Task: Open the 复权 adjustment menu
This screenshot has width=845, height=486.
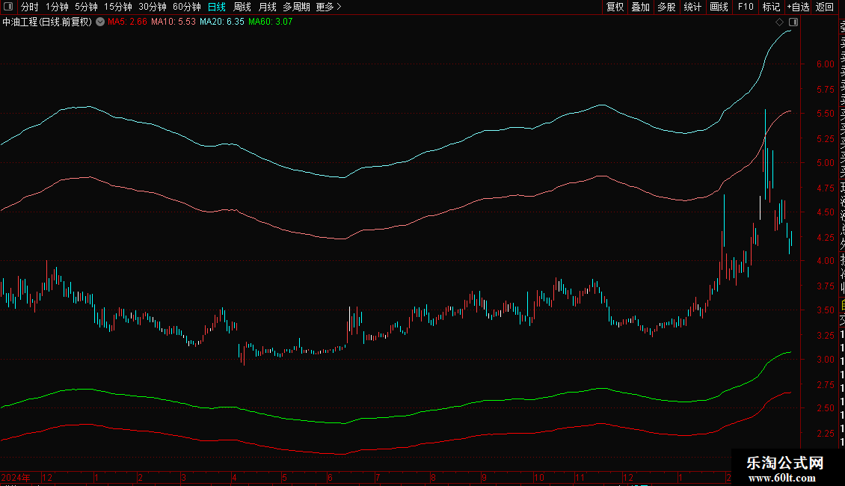Action: pos(615,7)
